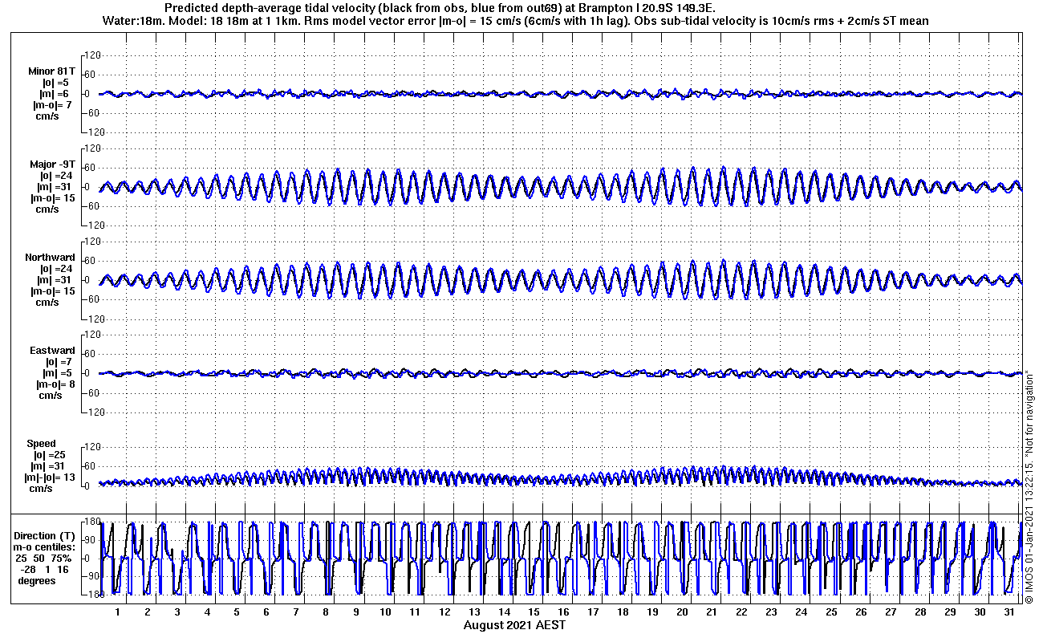Click "|m-o|= 15" in the Major panel
This screenshot has height=642, width=1043.
pos(53,198)
